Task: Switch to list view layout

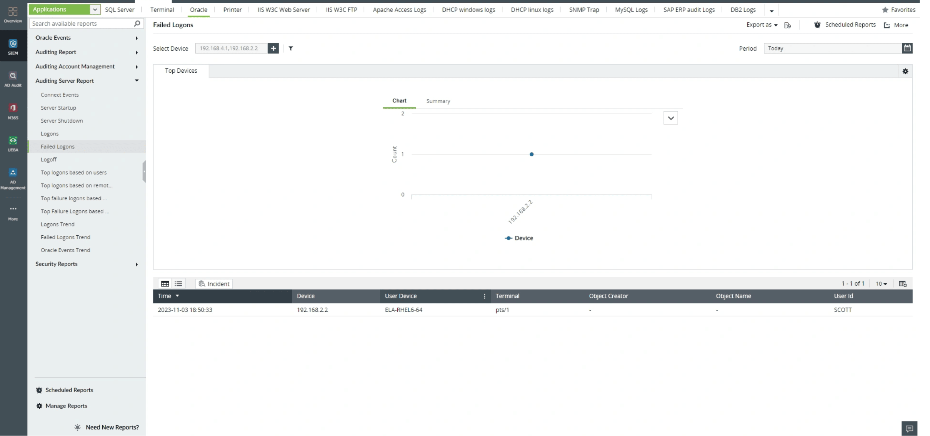Action: point(178,284)
